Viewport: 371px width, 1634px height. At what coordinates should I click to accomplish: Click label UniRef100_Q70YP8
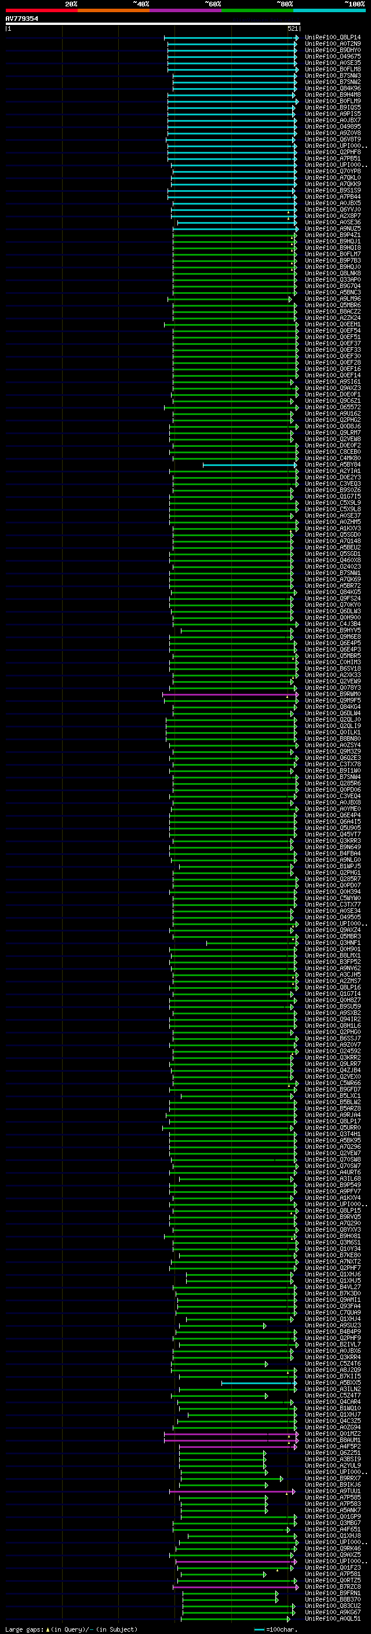(333, 171)
